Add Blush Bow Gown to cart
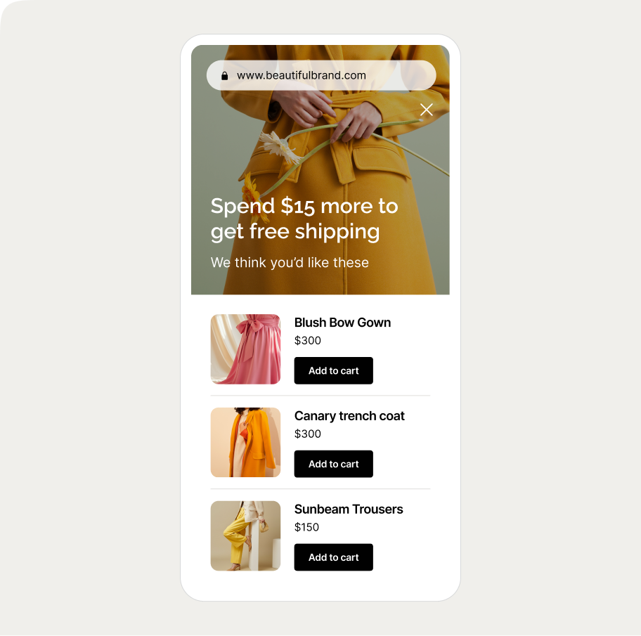This screenshot has width=641, height=636. [334, 371]
